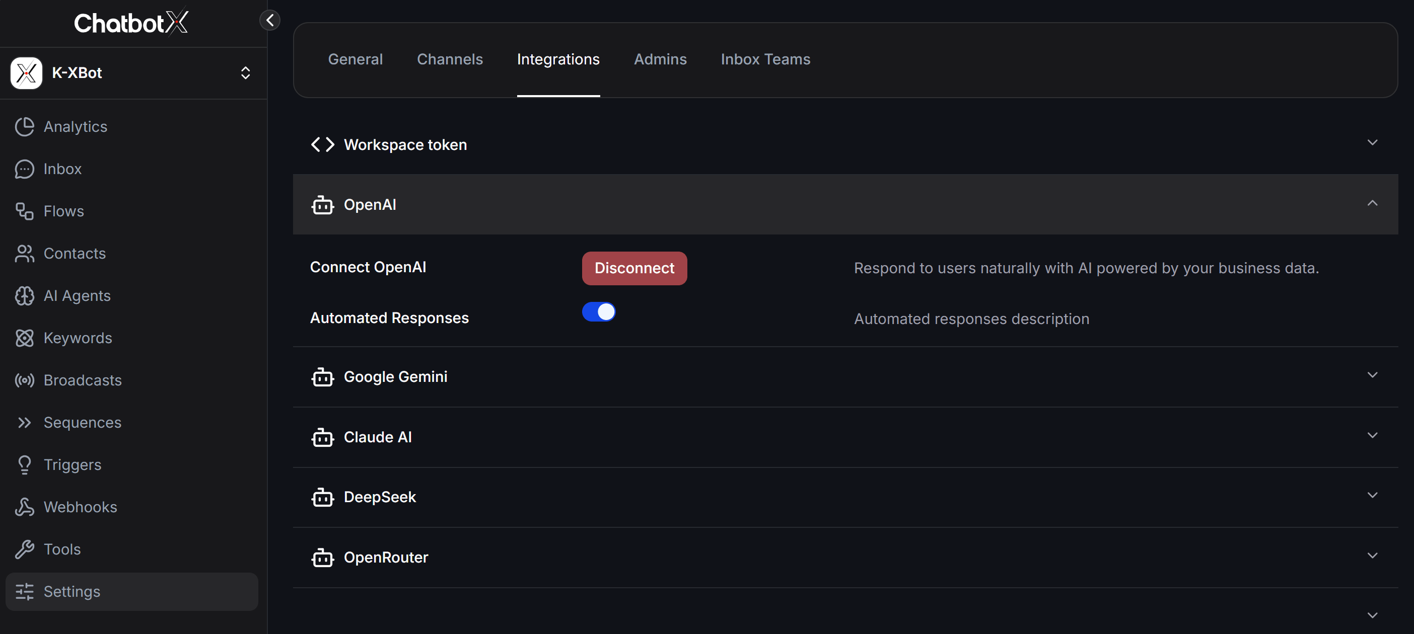Click the ChatbotX logo

[x=131, y=23]
